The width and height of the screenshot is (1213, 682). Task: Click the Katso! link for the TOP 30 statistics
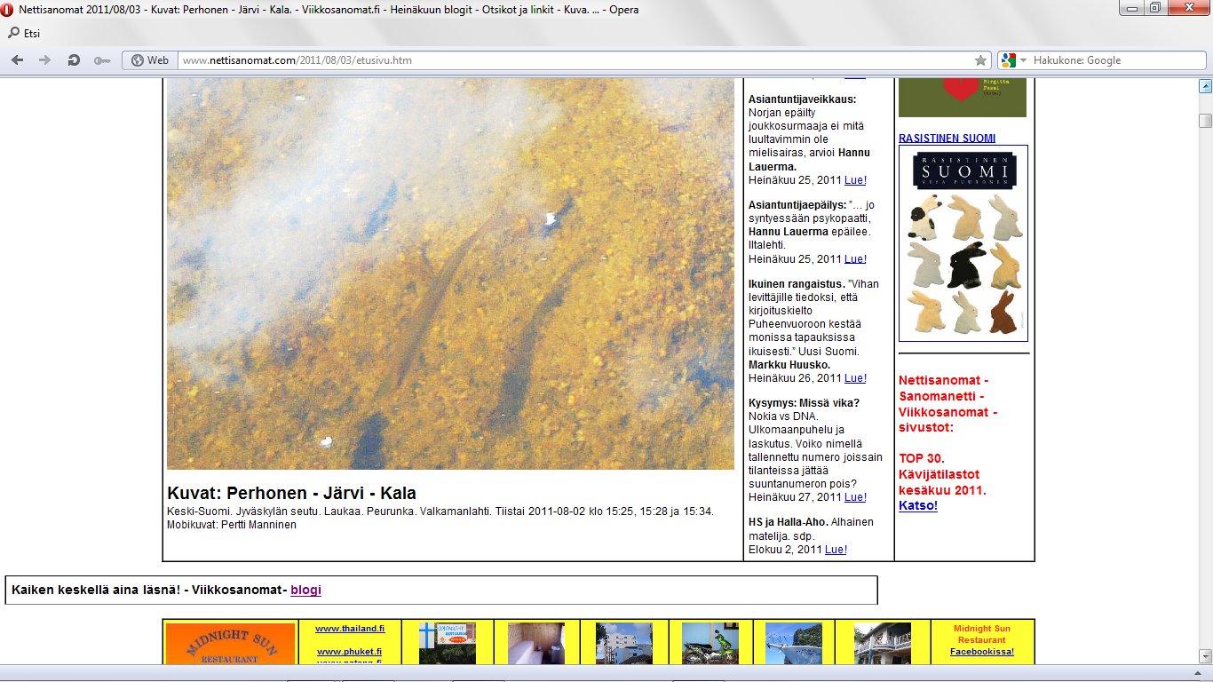tap(917, 506)
